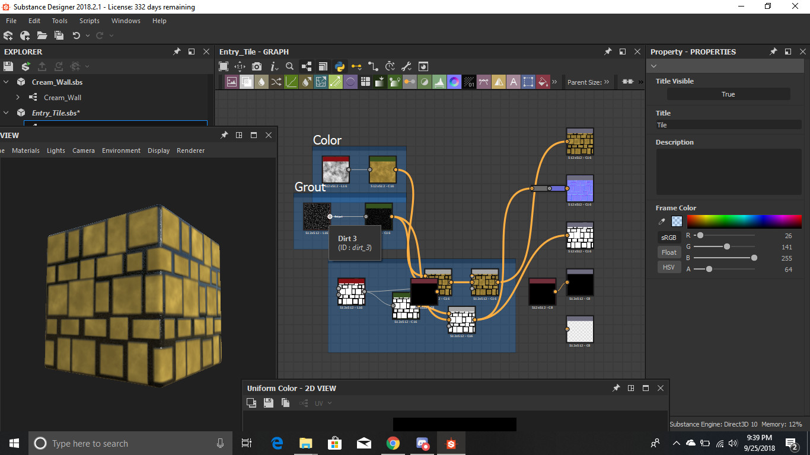Expand the Cream_Wall graph tree item
This screenshot has height=455, width=810.
pyautogui.click(x=18, y=97)
